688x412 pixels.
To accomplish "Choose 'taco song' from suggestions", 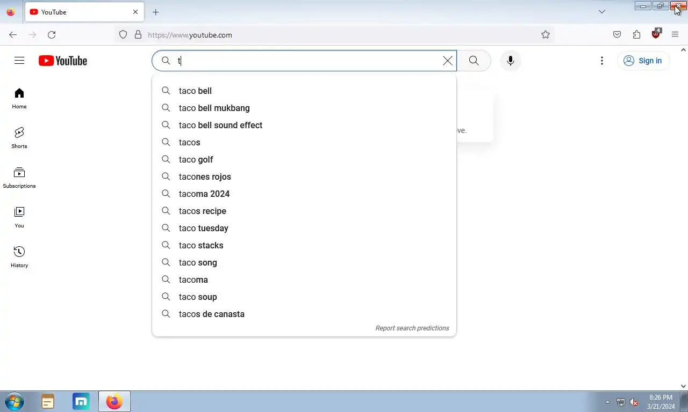I will 304,263.
